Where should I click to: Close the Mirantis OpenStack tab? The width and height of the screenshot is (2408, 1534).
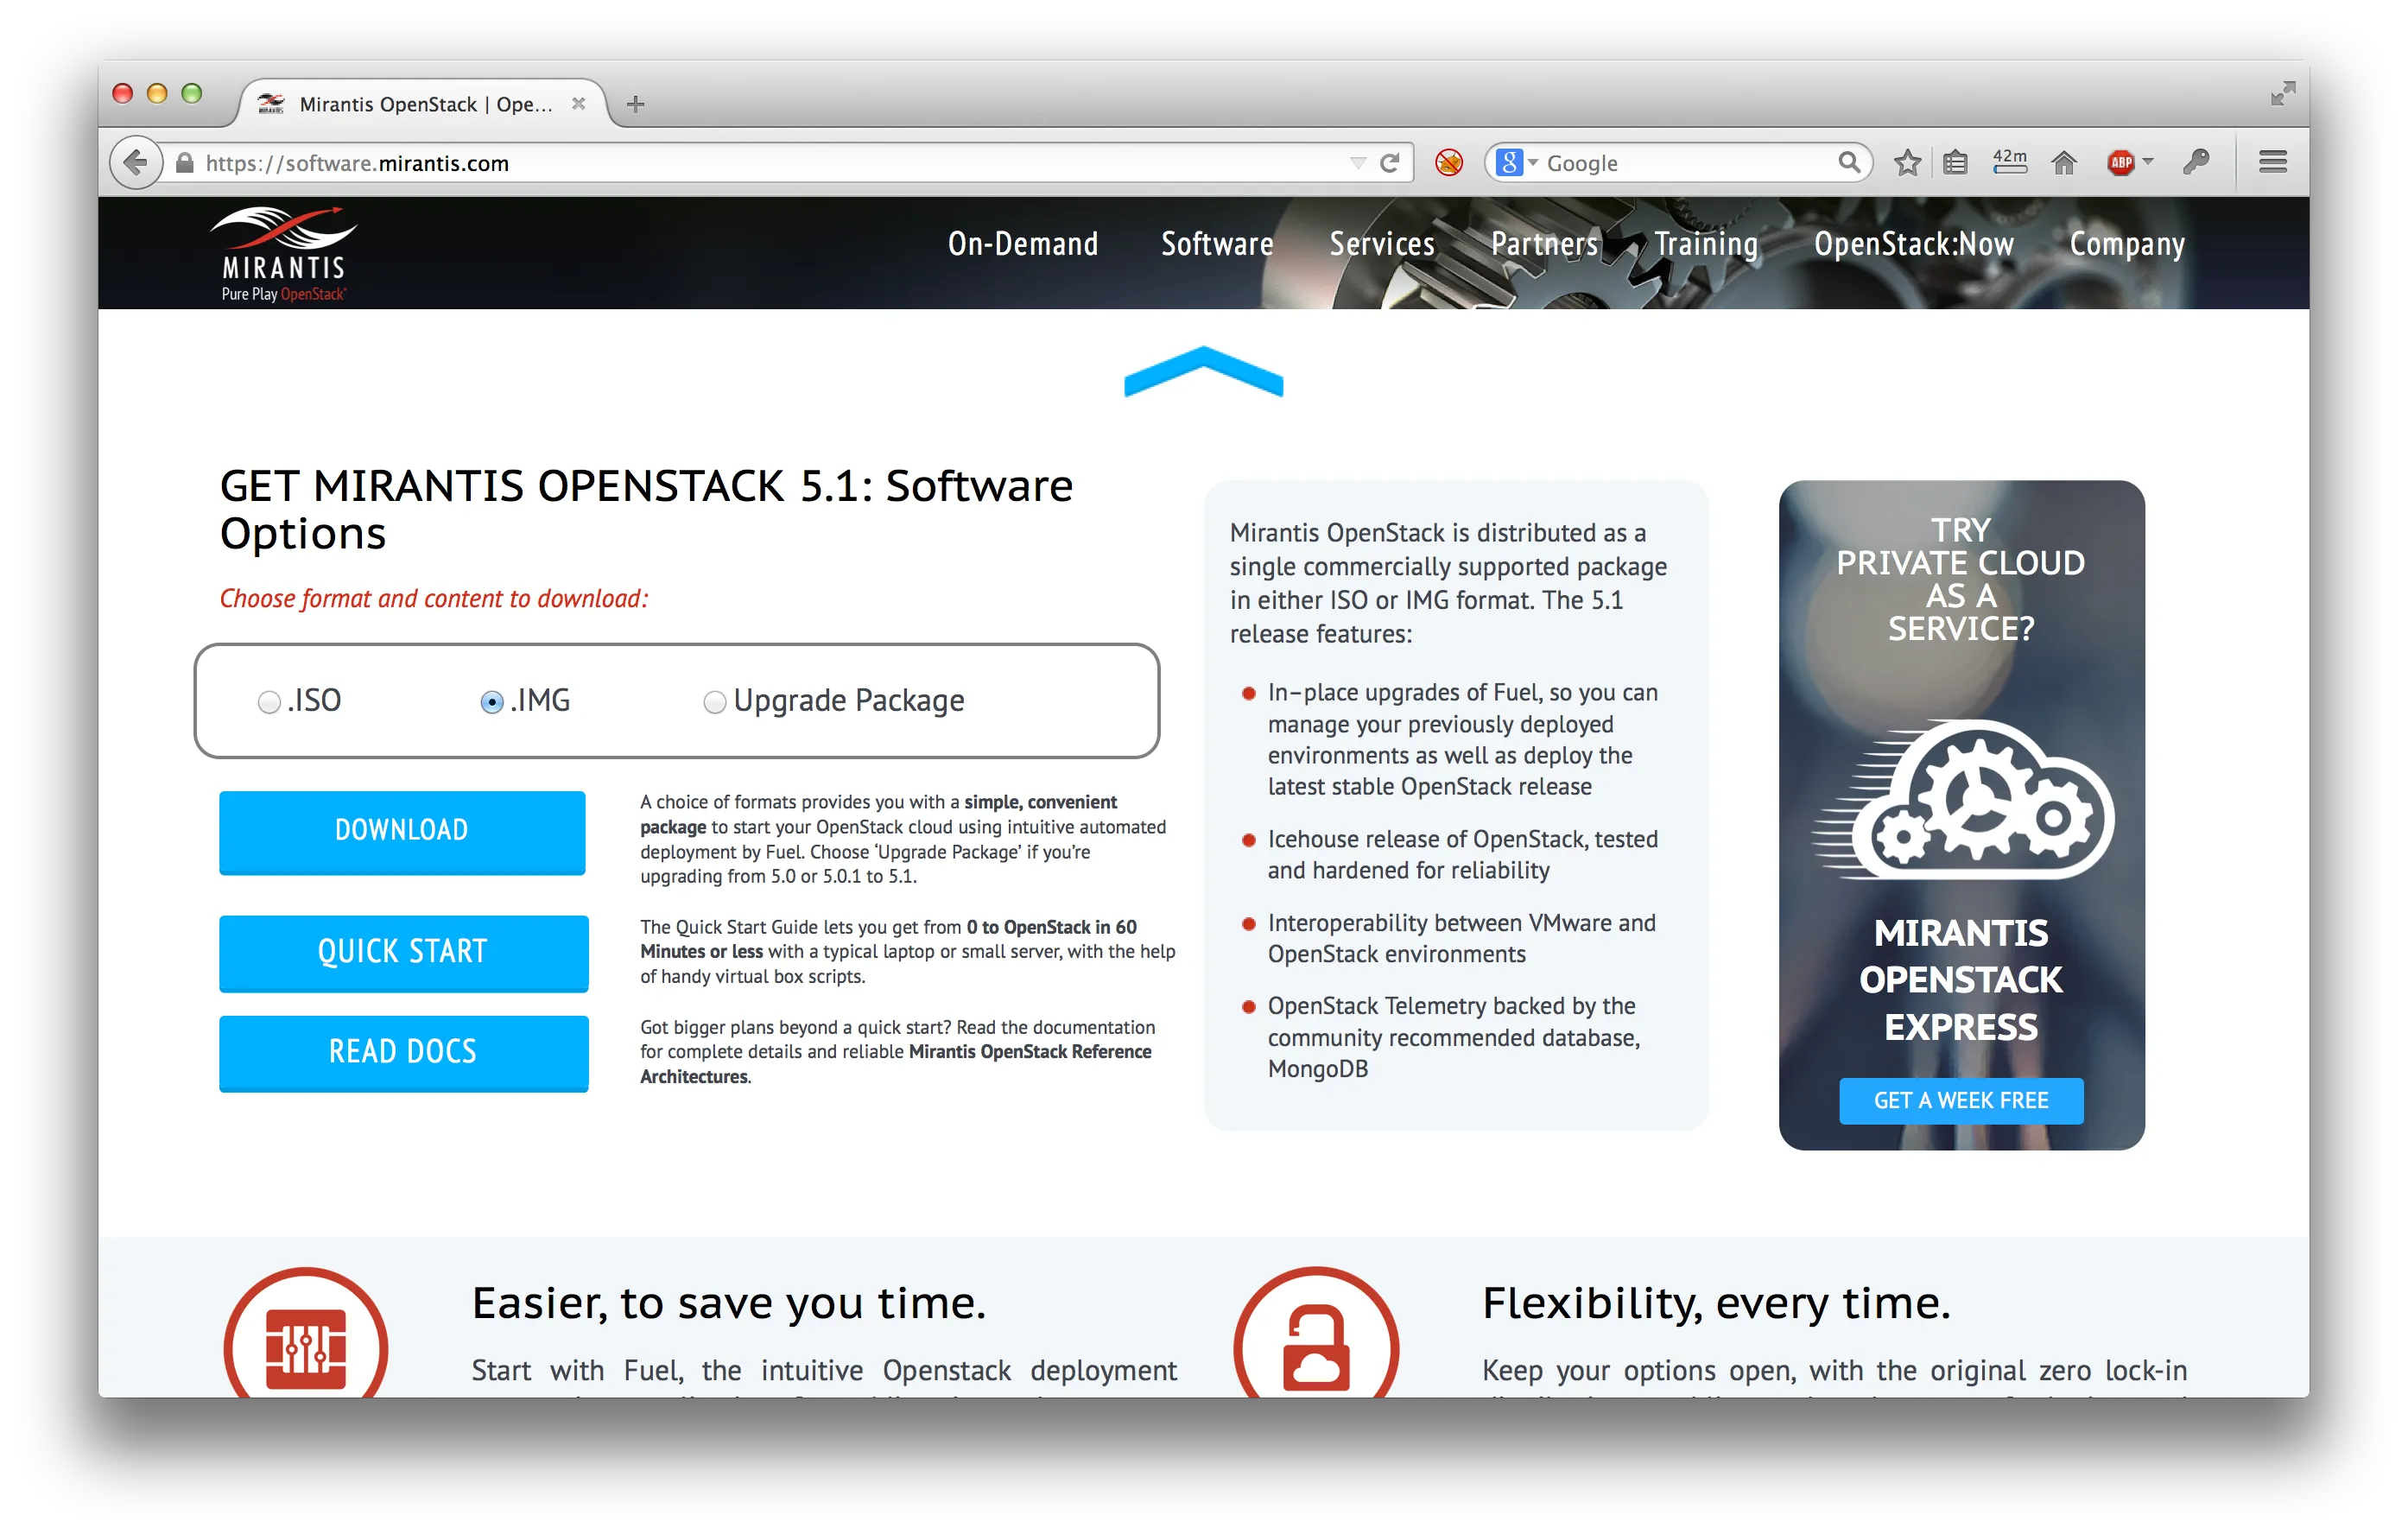(578, 103)
